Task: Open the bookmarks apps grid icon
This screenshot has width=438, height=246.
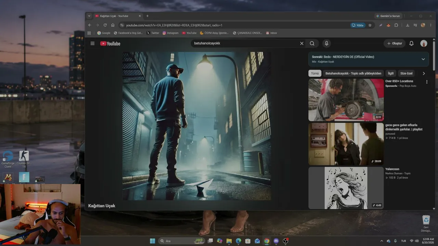Action: (x=89, y=33)
